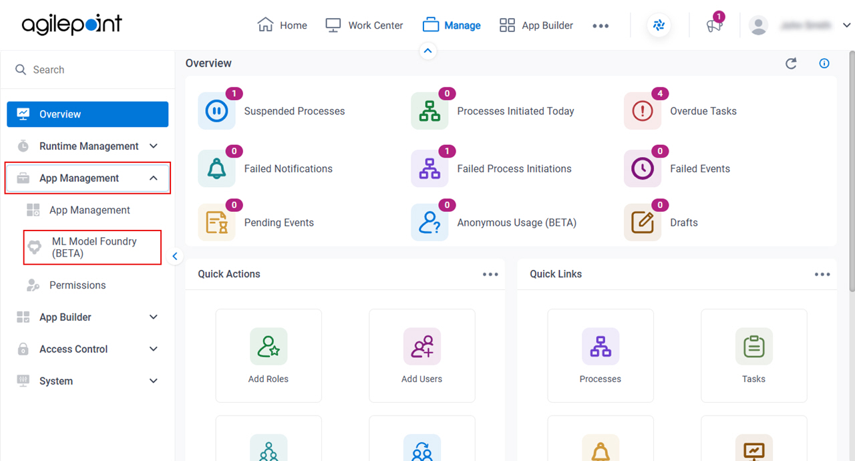Image resolution: width=855 pixels, height=461 pixels.
Task: Select Overview in the sidebar
Action: click(88, 114)
